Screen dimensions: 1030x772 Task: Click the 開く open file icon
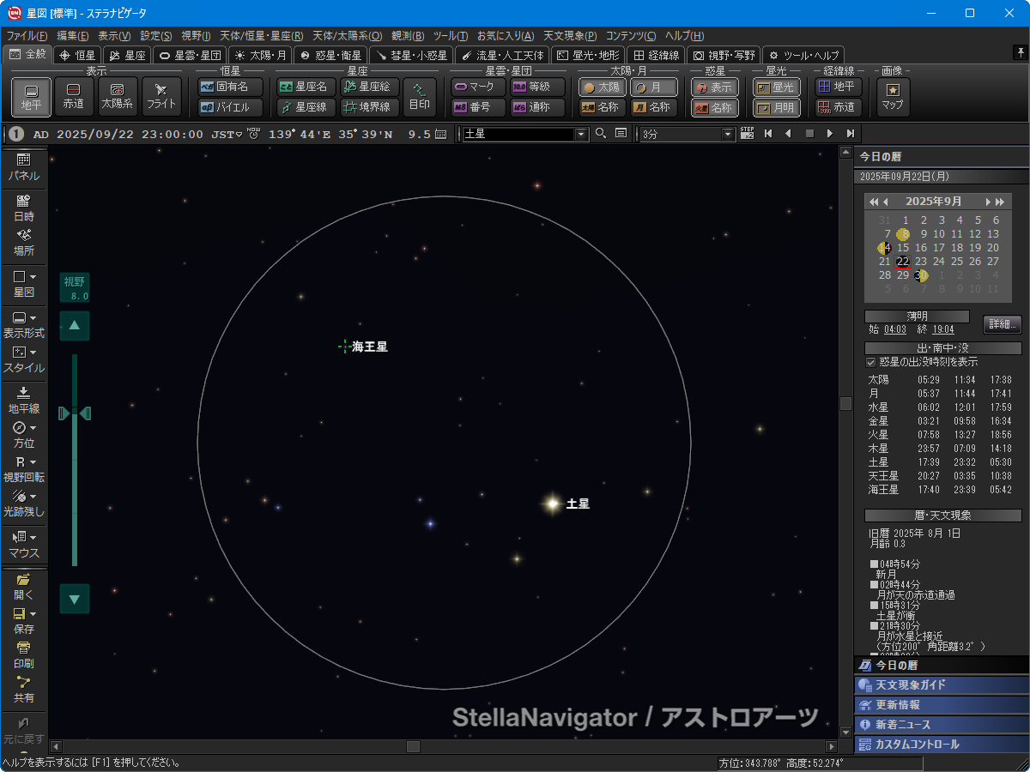click(23, 586)
